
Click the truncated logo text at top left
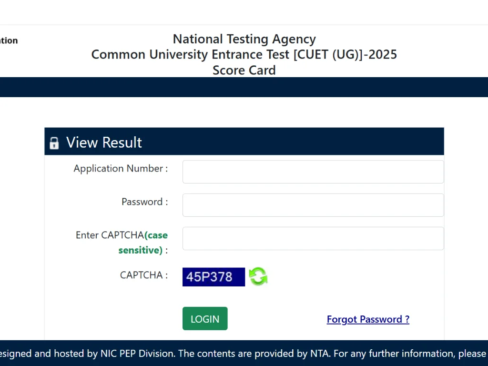9,41
